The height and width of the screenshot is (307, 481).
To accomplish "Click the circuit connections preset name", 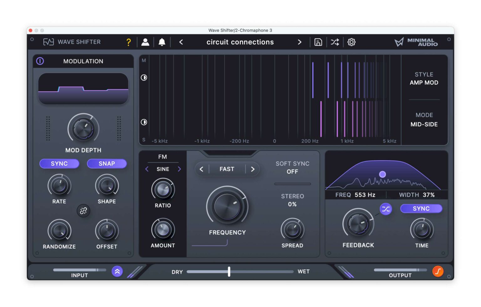I will click(x=240, y=42).
